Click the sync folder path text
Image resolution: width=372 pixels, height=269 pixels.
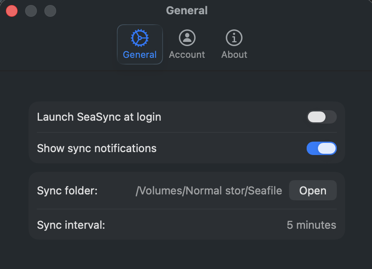click(x=208, y=190)
